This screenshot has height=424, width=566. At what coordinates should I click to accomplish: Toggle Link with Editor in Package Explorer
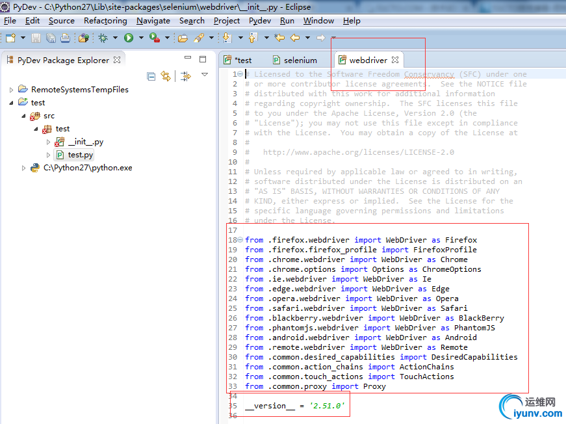[166, 76]
